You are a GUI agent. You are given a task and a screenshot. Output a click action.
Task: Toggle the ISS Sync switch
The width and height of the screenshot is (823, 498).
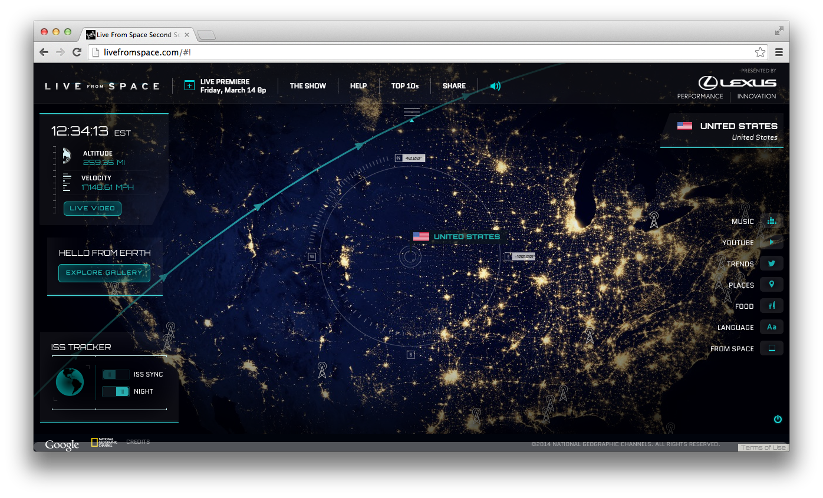point(116,374)
